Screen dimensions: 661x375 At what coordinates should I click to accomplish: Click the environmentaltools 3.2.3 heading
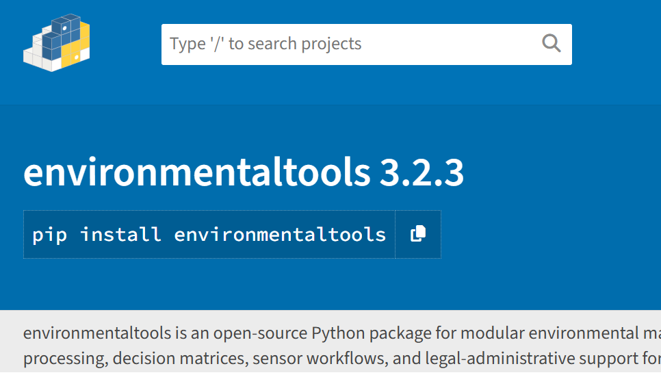(x=244, y=172)
